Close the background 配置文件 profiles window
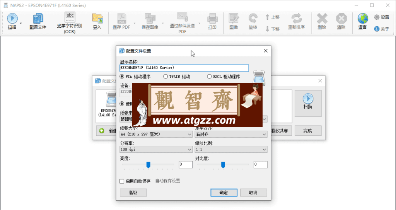The height and width of the screenshot is (210, 396). [320, 81]
